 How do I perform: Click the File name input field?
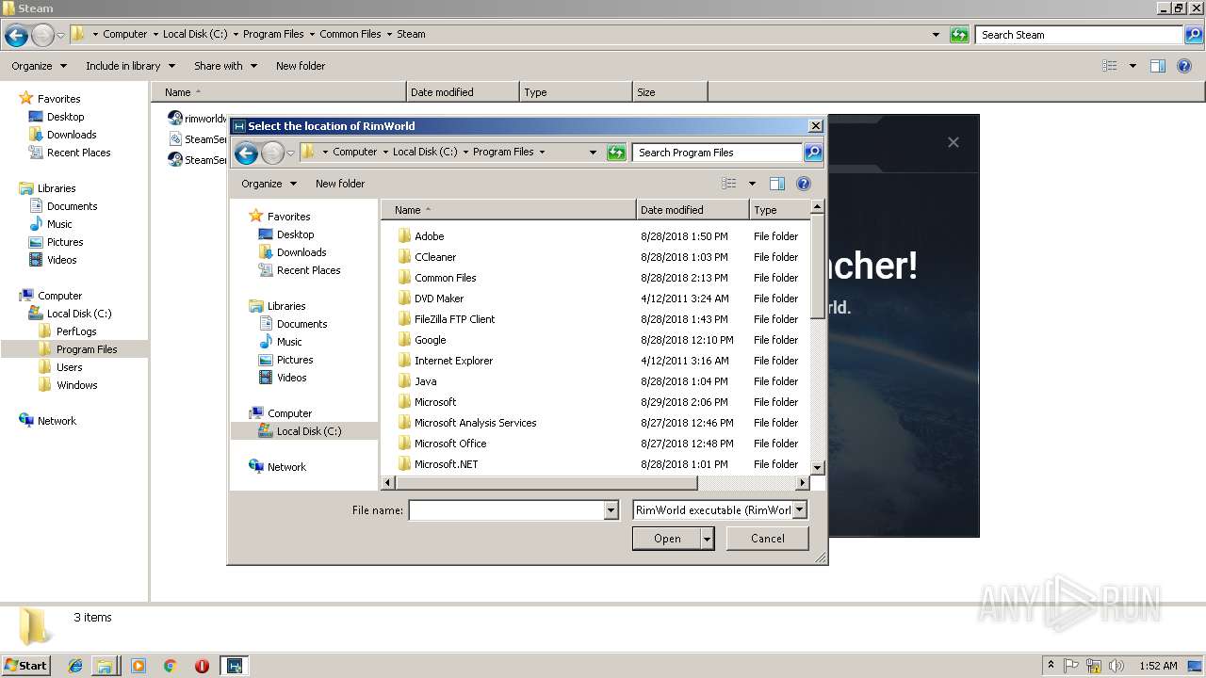tap(506, 510)
